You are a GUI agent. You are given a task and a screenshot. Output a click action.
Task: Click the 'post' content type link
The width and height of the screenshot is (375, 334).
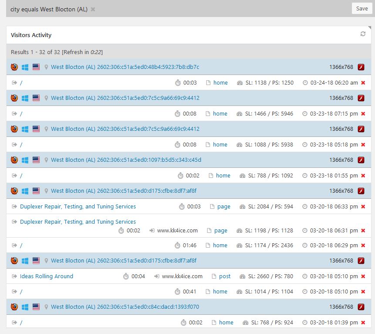[x=225, y=276]
